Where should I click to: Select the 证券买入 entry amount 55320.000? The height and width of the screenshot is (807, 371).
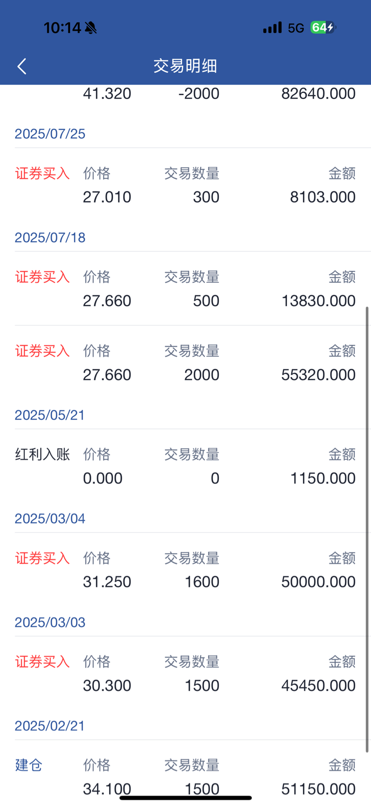pyautogui.click(x=185, y=363)
